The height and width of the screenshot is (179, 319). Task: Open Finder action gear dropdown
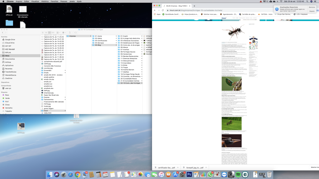(x=64, y=32)
